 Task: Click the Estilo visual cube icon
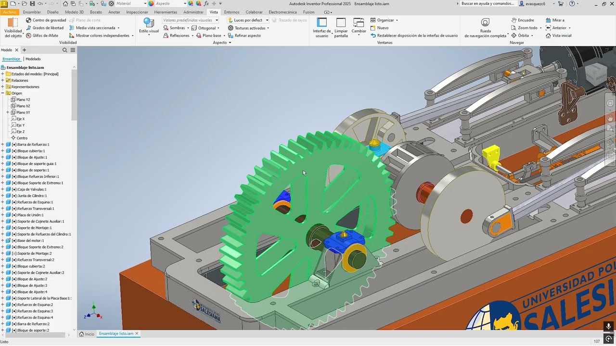click(149, 23)
